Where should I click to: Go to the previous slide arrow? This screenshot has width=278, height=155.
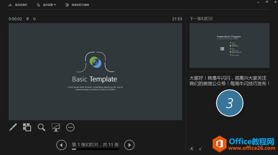click(61, 145)
